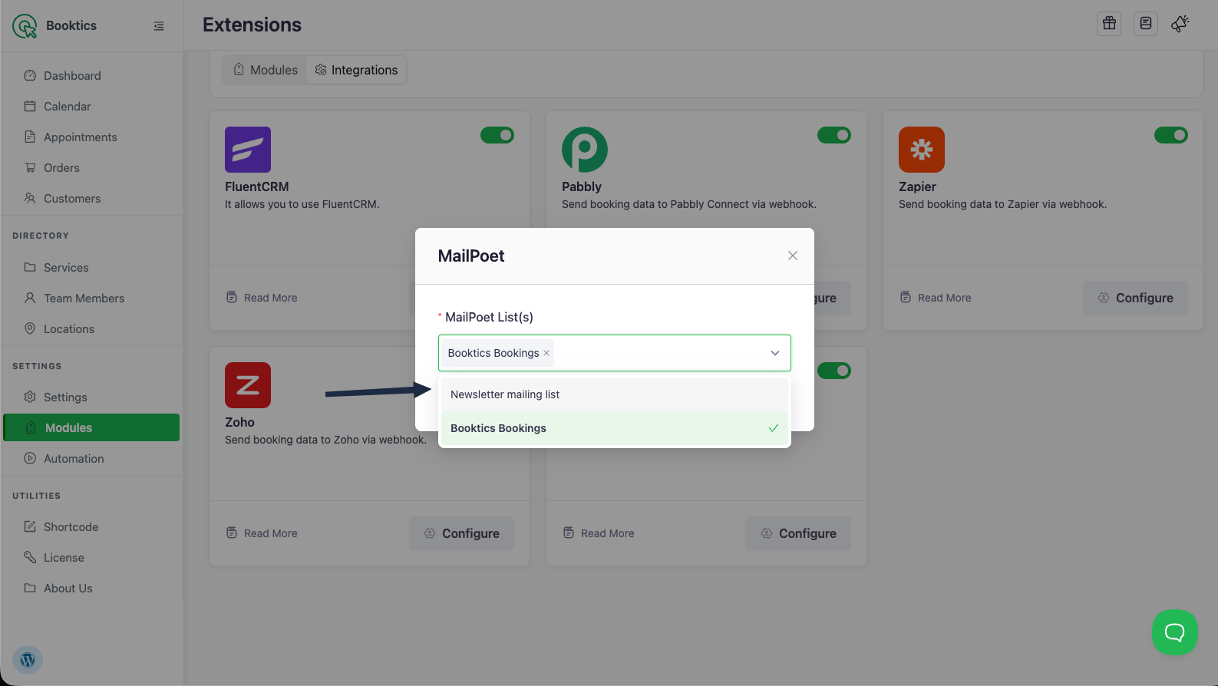Deselect Booktics Bookings option
Image resolution: width=1218 pixels, height=686 pixels.
[615, 428]
